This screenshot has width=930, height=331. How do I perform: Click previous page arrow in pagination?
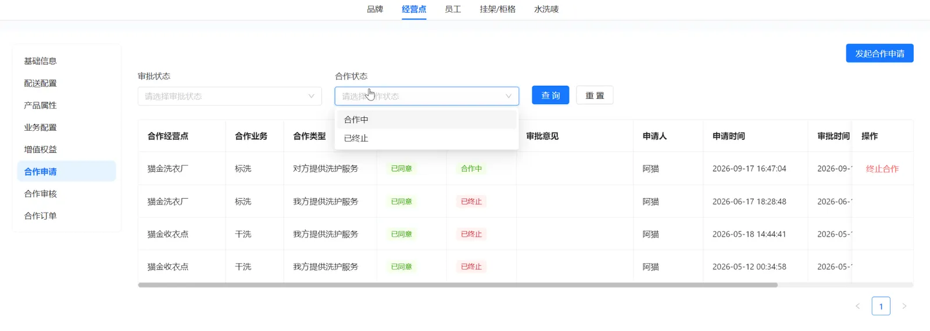point(857,306)
